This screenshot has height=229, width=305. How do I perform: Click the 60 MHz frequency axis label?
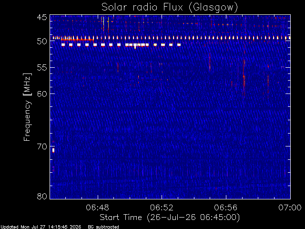tap(42, 94)
